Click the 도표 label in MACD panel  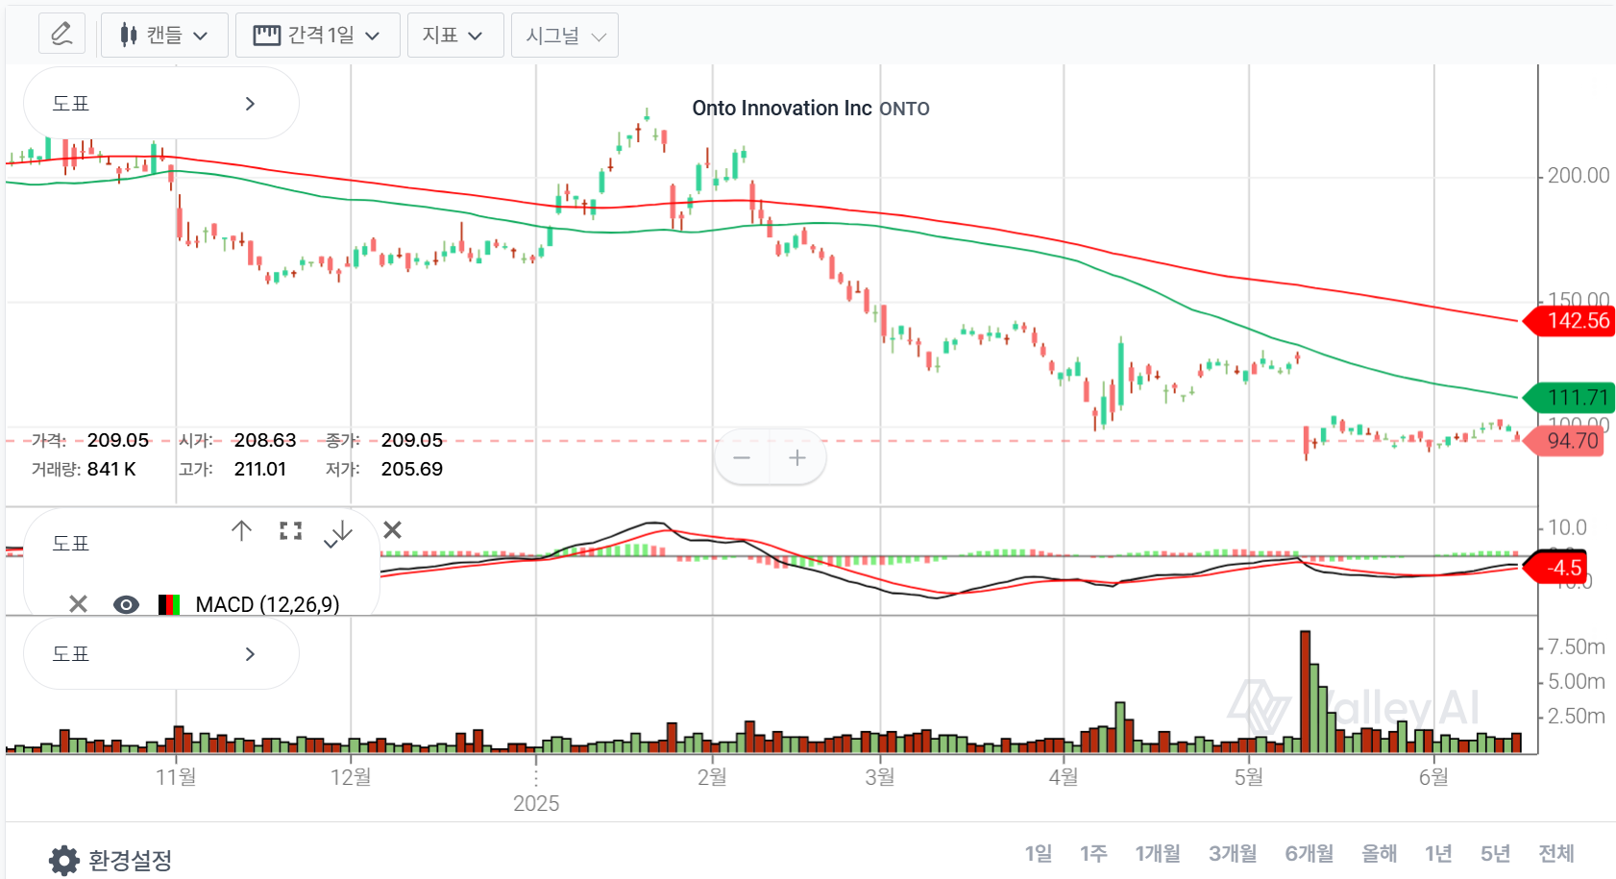[70, 544]
